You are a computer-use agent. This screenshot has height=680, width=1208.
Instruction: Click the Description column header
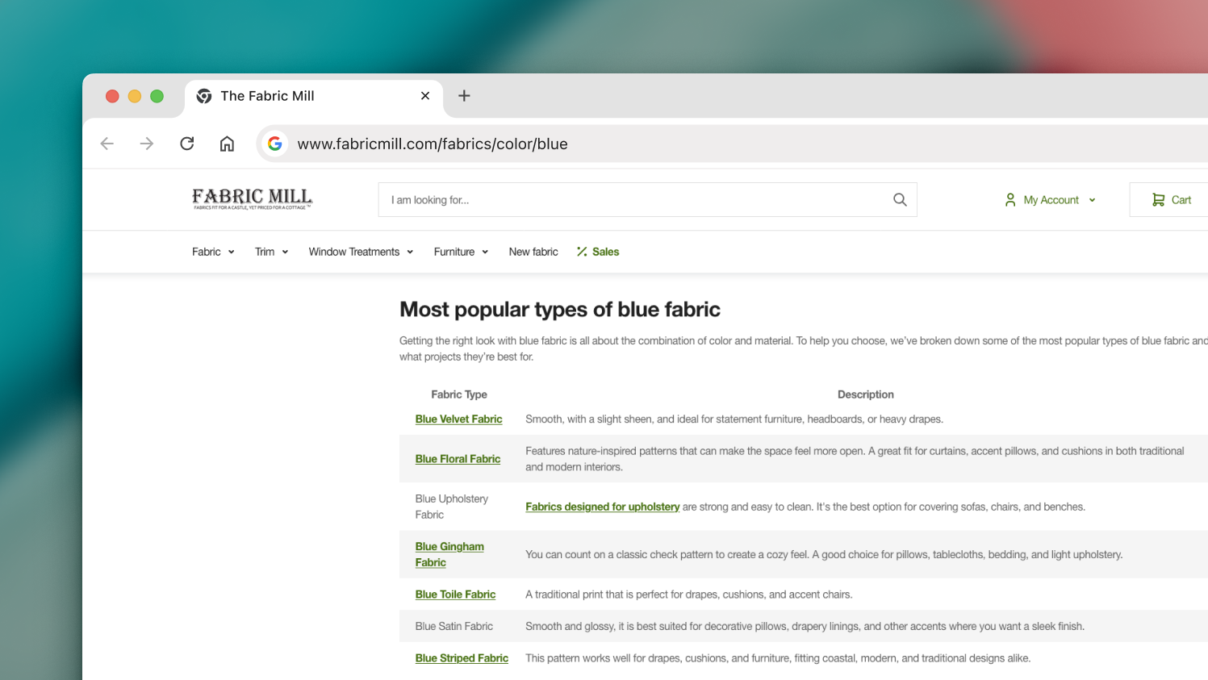[x=865, y=394]
